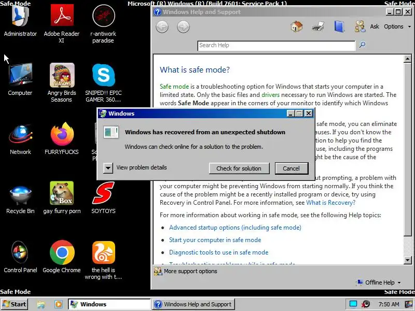Image resolution: width=415 pixels, height=311 pixels.
Task: Follow the drivers definition link
Action: (x=270, y=95)
